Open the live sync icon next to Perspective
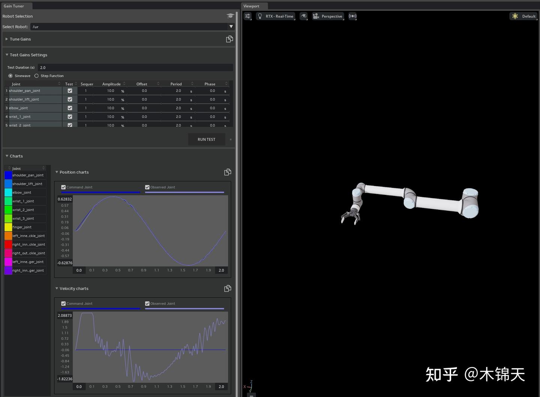The image size is (540, 397). [x=352, y=16]
